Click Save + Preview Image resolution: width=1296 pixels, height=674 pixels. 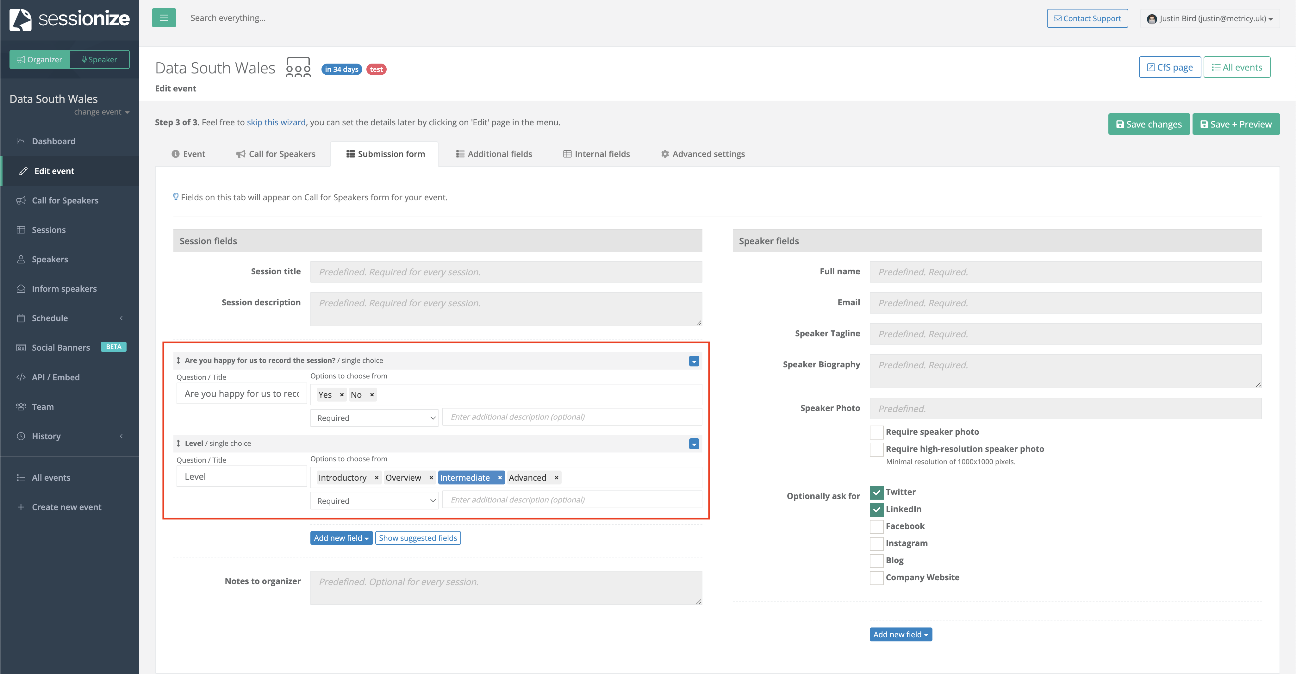pyautogui.click(x=1236, y=124)
